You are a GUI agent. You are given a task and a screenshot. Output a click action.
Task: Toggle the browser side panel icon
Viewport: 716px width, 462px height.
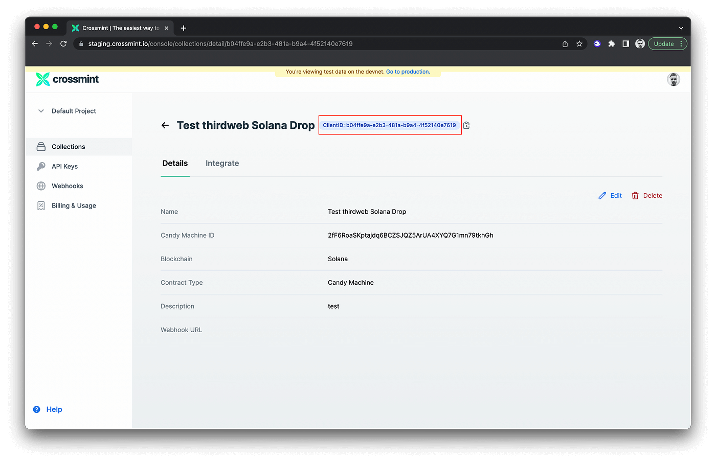[625, 44]
